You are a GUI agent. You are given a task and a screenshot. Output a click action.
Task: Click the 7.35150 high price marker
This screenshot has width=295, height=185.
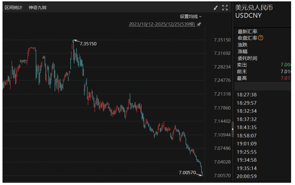coord(88,44)
